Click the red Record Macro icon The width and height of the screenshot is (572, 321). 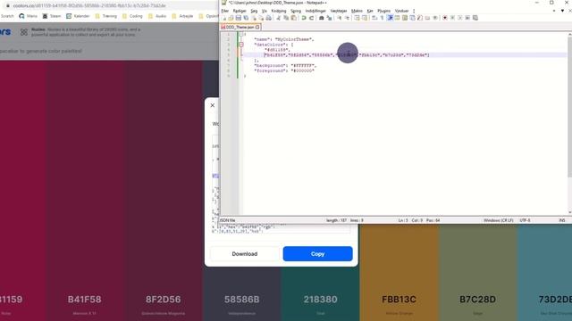tap(445, 18)
